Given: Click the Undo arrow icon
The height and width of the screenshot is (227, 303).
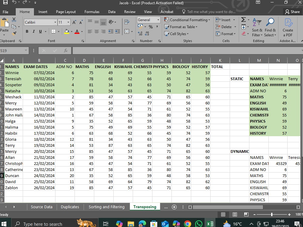Looking at the screenshot, I should click(x=14, y=2).
